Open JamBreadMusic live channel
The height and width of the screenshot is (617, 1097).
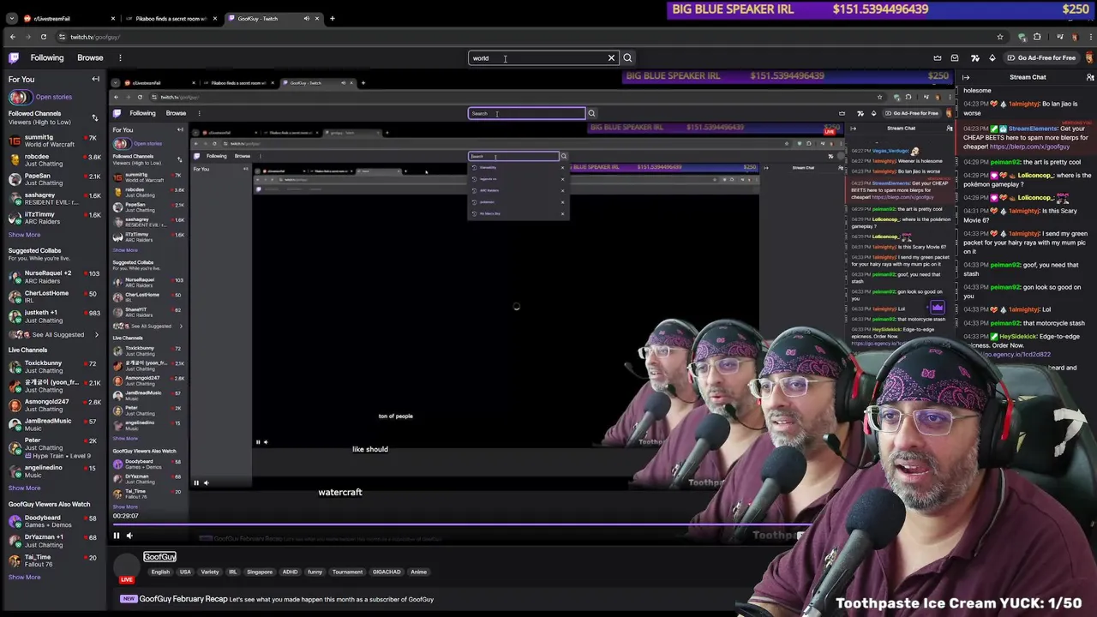click(55, 424)
